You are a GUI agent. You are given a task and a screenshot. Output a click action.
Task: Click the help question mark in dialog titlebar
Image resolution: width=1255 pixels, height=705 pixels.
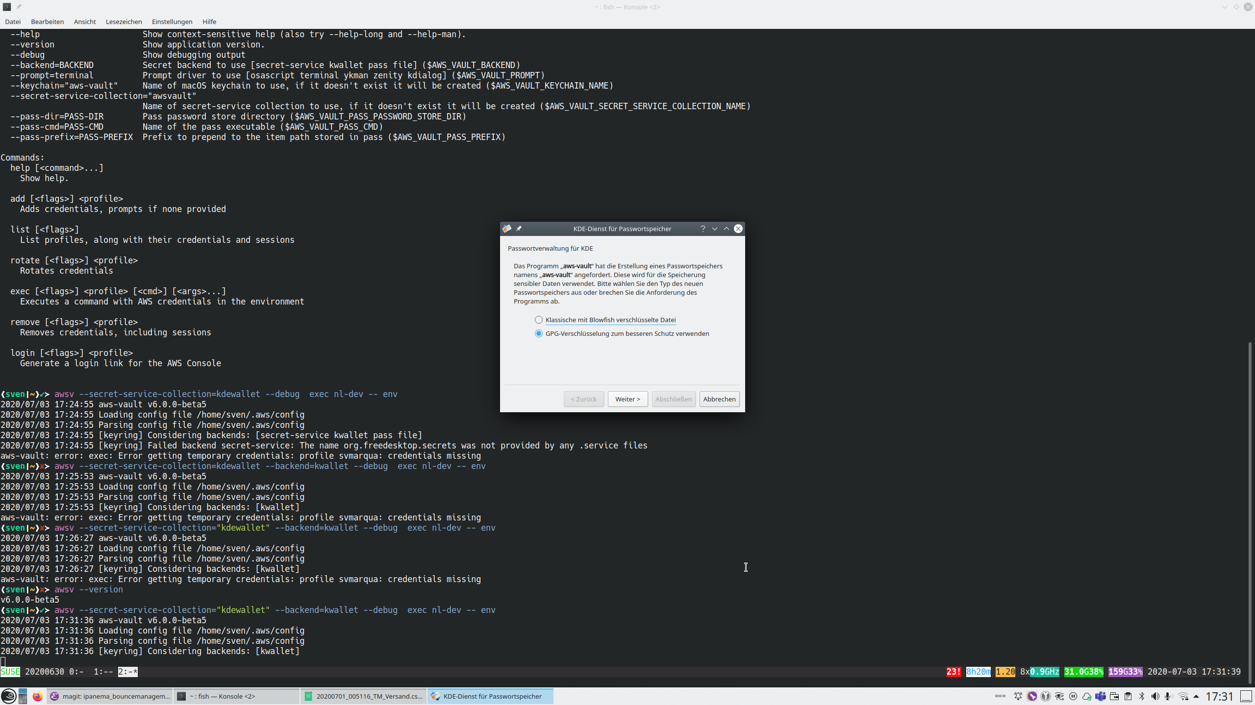(x=703, y=229)
